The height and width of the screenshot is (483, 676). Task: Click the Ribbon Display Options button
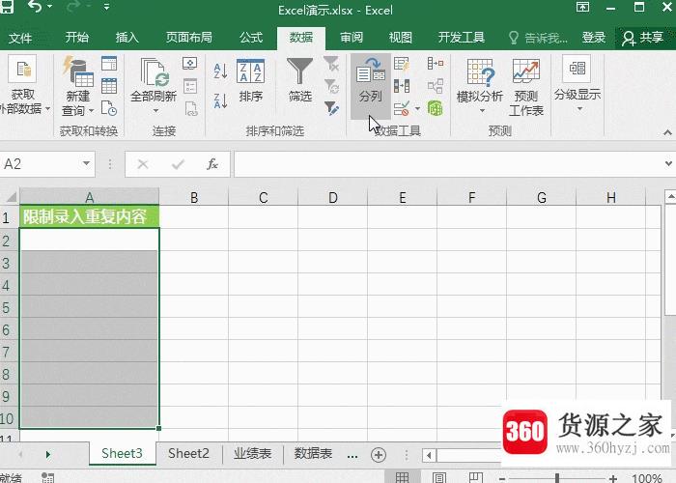pos(582,6)
